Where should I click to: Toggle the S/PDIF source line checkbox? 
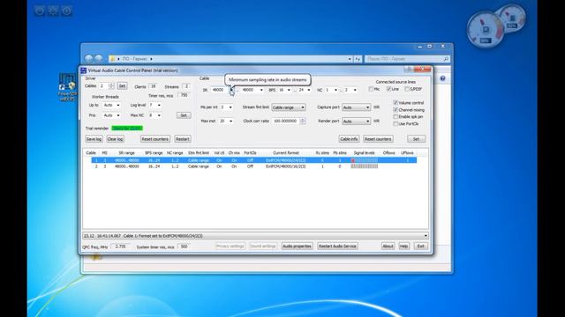[x=407, y=89]
